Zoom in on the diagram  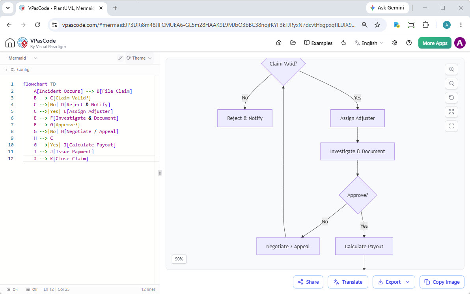pos(451,69)
